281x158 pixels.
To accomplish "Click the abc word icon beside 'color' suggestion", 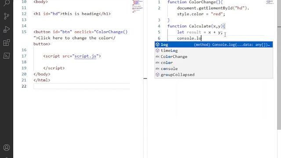I will pos(158,63).
